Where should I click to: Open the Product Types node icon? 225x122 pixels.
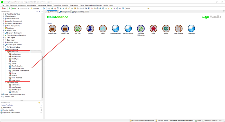tap(52, 29)
